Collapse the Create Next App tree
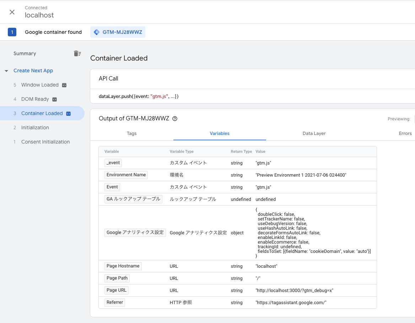Viewport: 415px width, 323px height. [x=6, y=71]
